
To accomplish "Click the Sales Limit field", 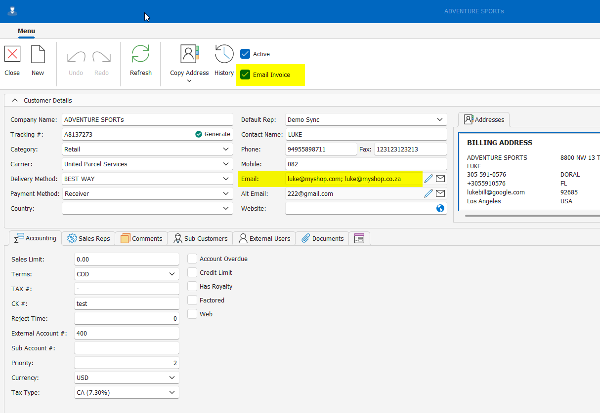I will tap(127, 259).
